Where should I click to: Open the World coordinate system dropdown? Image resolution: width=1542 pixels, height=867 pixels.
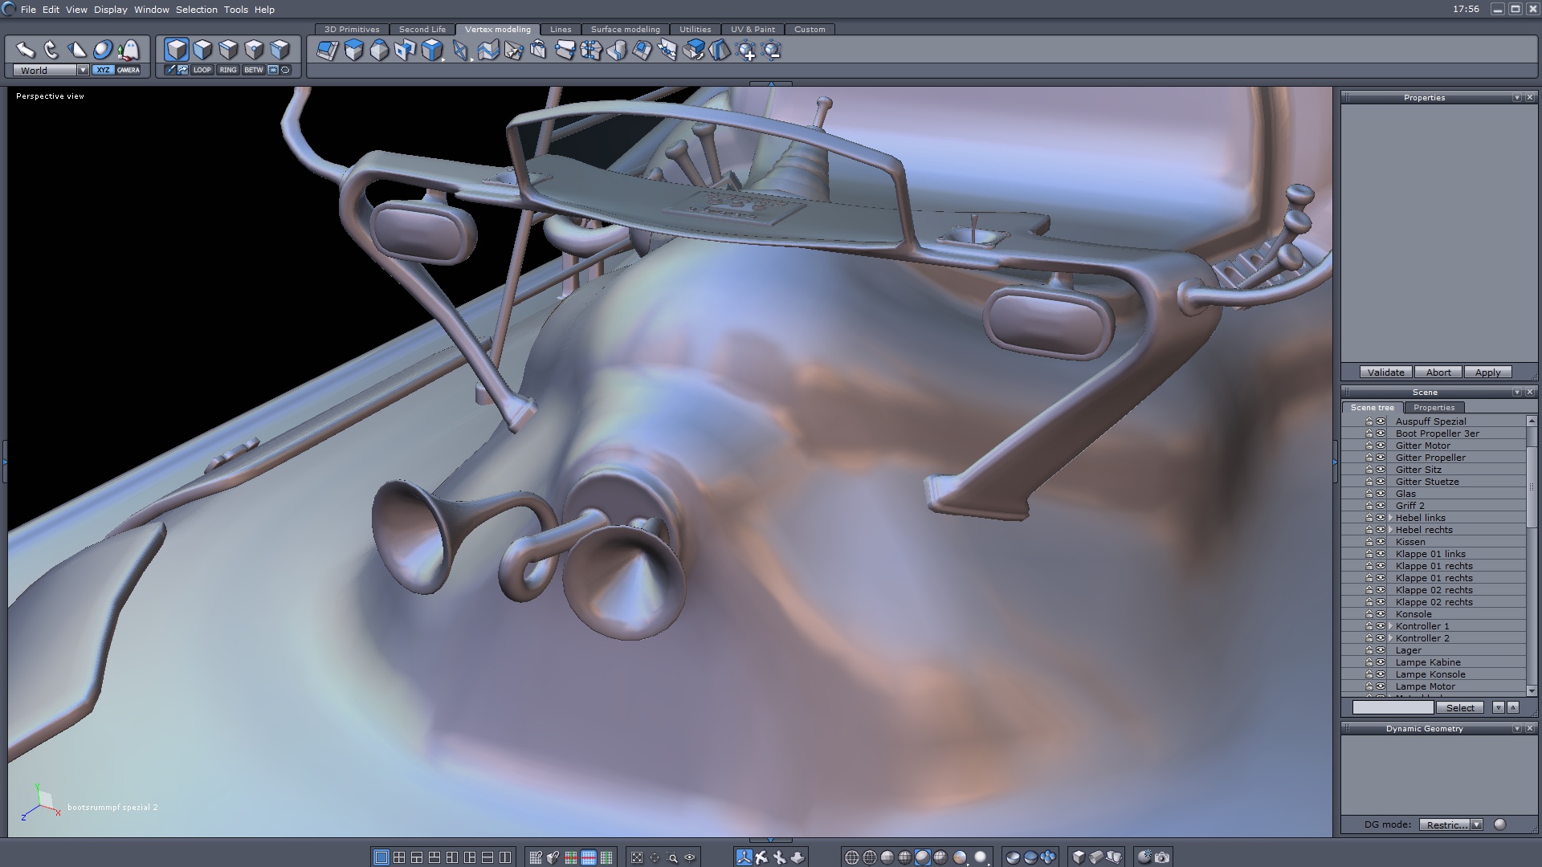point(82,71)
